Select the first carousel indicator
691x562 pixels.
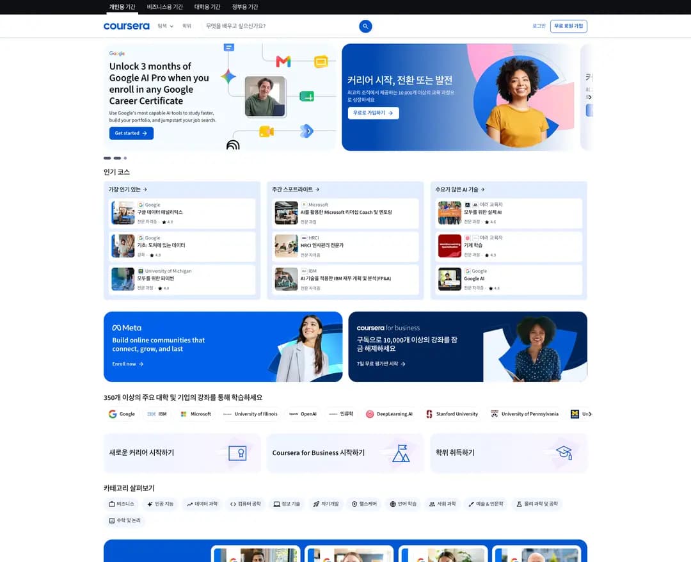coord(107,158)
